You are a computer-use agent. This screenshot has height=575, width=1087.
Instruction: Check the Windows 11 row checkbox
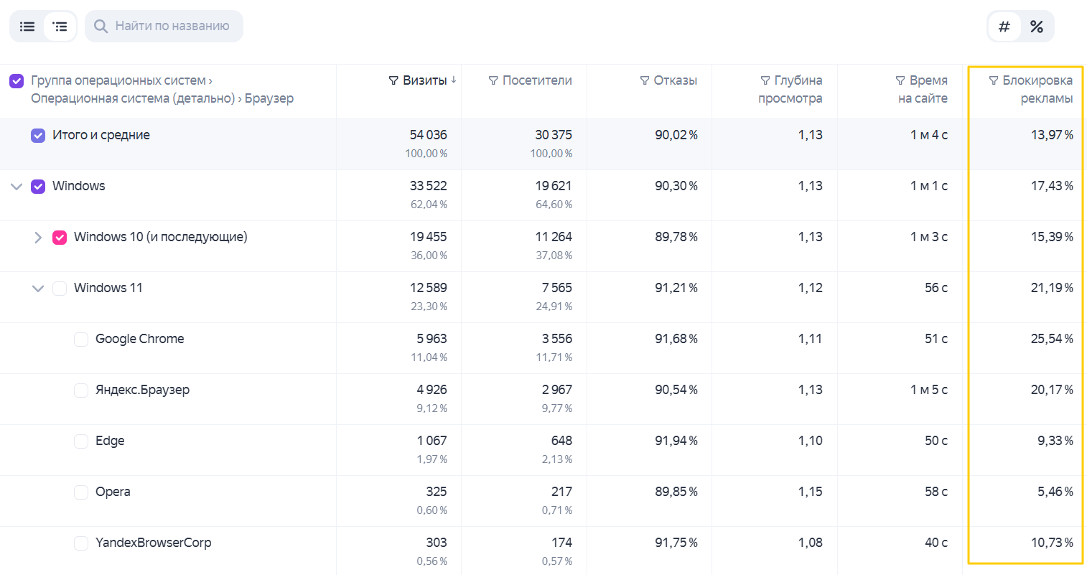60,289
